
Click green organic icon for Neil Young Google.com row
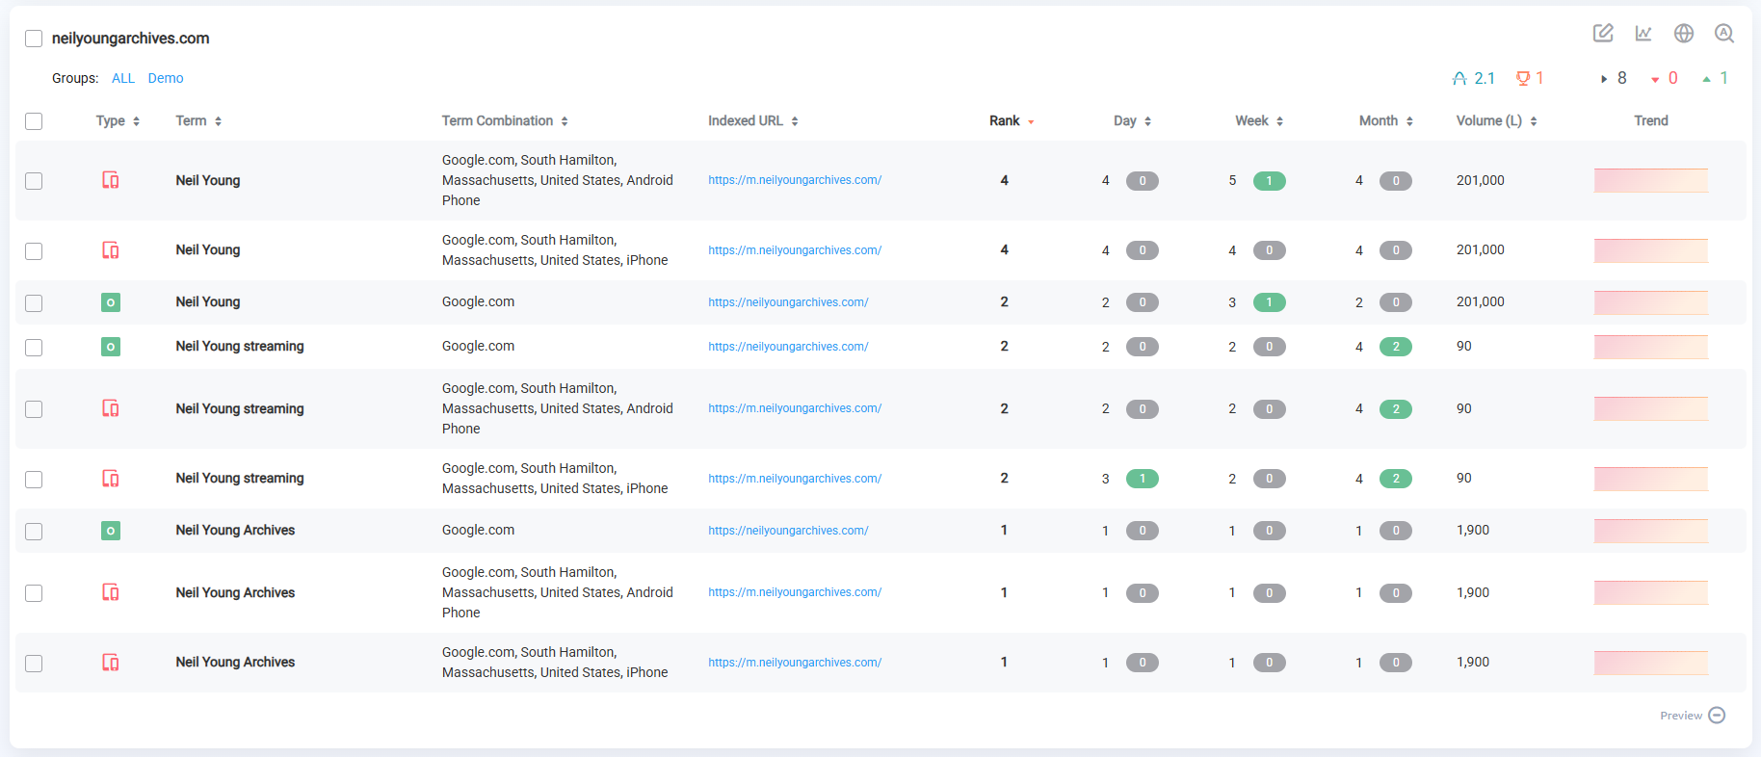[111, 302]
